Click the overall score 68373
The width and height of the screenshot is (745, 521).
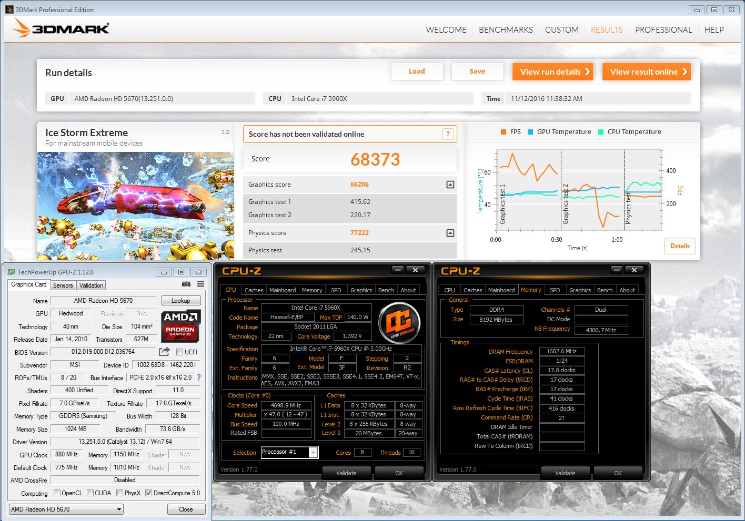375,159
